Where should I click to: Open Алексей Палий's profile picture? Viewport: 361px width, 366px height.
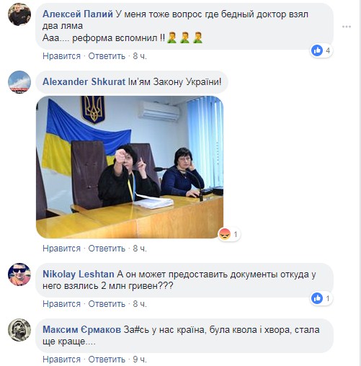click(19, 14)
